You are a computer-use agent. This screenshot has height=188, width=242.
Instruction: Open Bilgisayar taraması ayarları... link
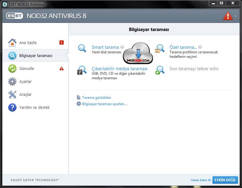tap(104, 104)
